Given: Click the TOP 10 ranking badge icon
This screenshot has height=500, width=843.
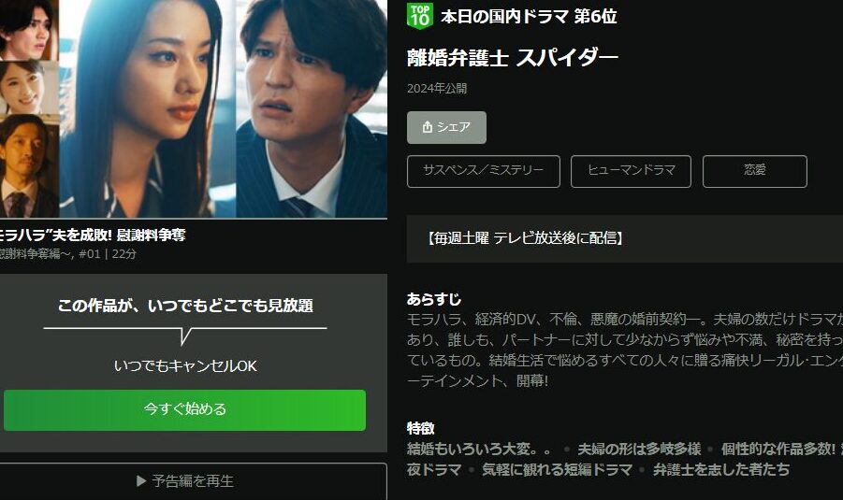Looking at the screenshot, I should [420, 15].
